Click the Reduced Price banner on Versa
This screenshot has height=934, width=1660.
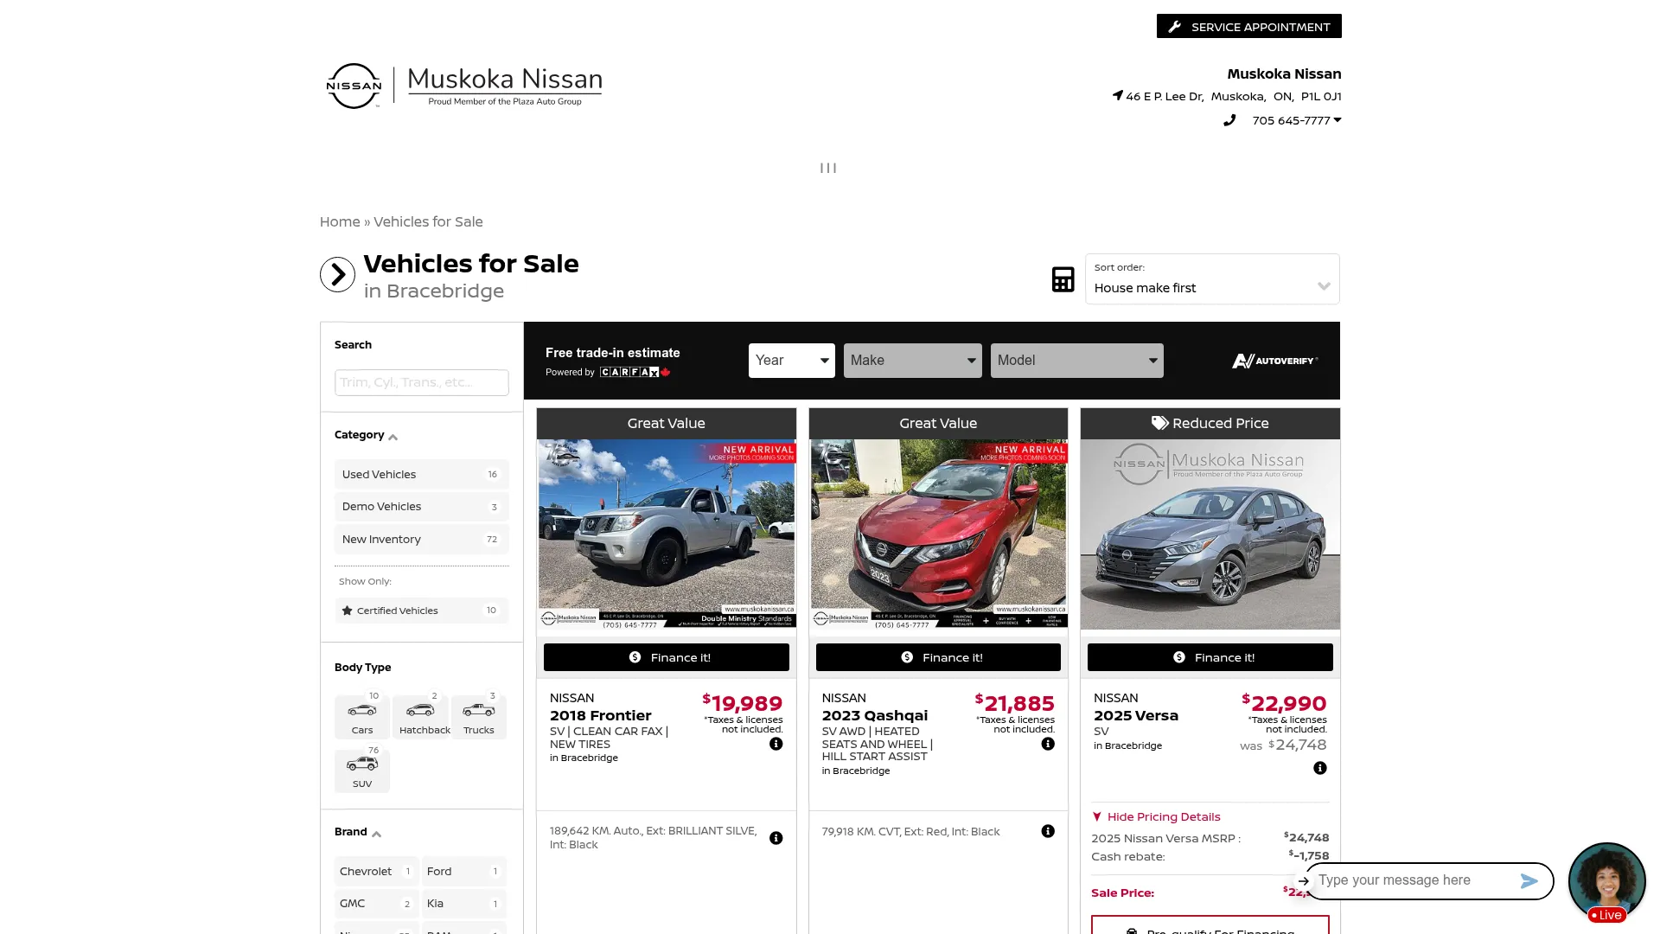pyautogui.click(x=1210, y=424)
